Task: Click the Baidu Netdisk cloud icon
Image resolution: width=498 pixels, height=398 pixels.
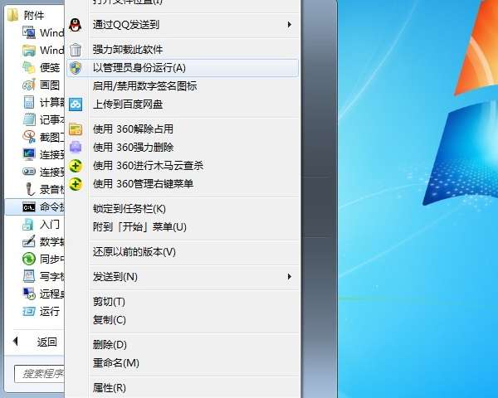Action: click(x=76, y=104)
